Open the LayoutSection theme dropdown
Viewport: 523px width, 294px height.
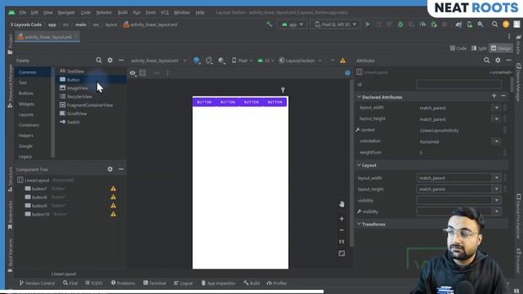click(x=300, y=60)
